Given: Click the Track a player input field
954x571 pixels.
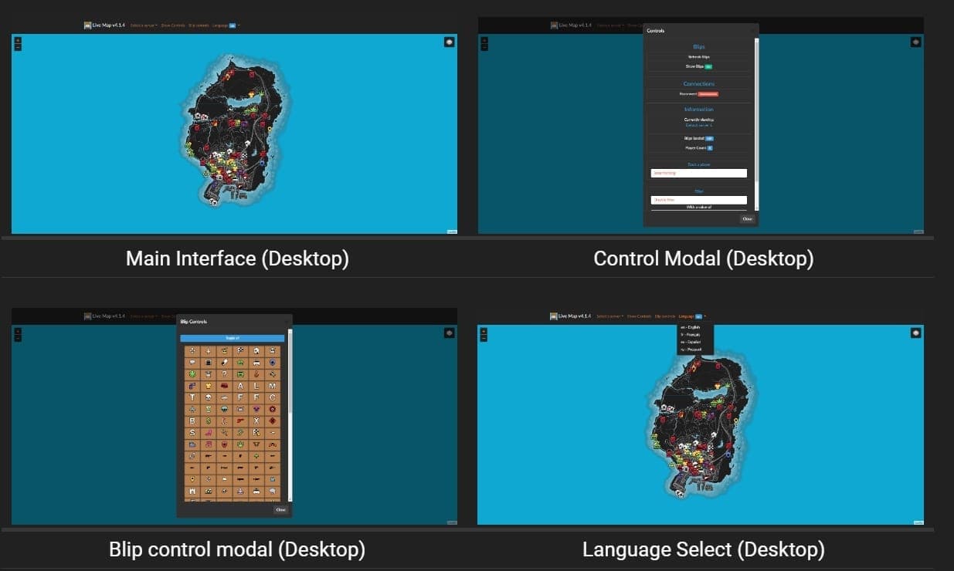Looking at the screenshot, I should tap(698, 172).
